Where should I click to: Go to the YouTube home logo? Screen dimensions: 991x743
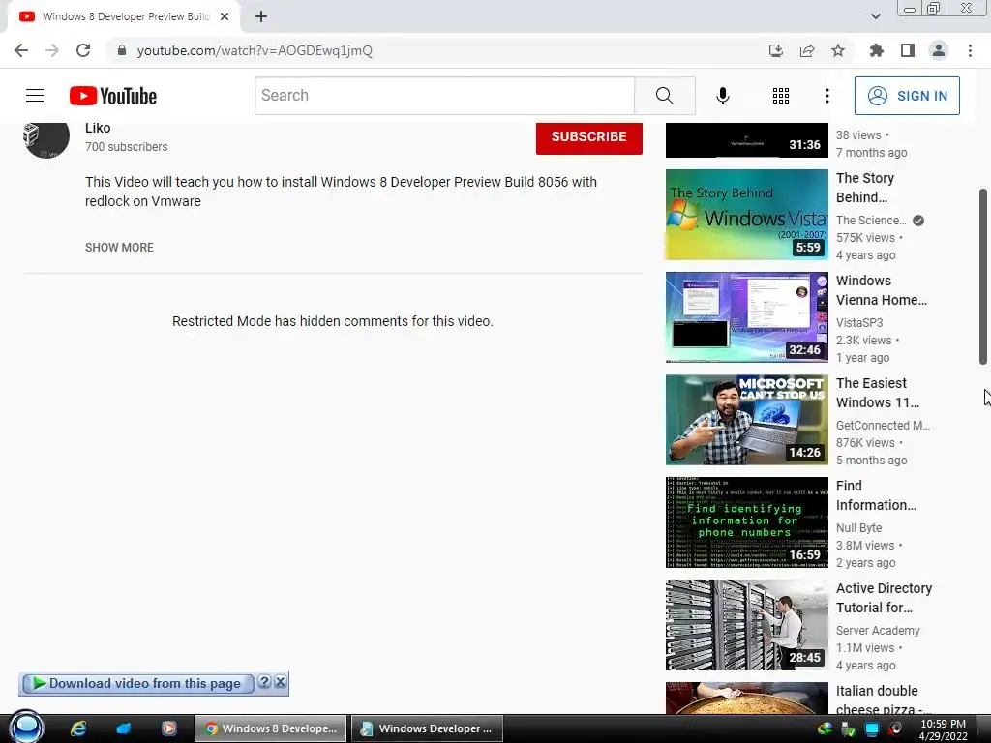pos(113,96)
